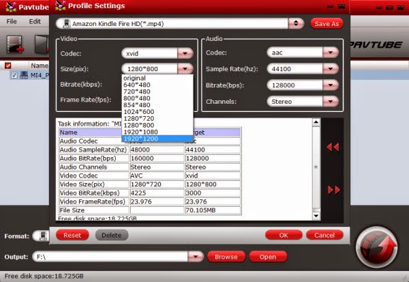Click the task information scroll up arrow

(316, 122)
